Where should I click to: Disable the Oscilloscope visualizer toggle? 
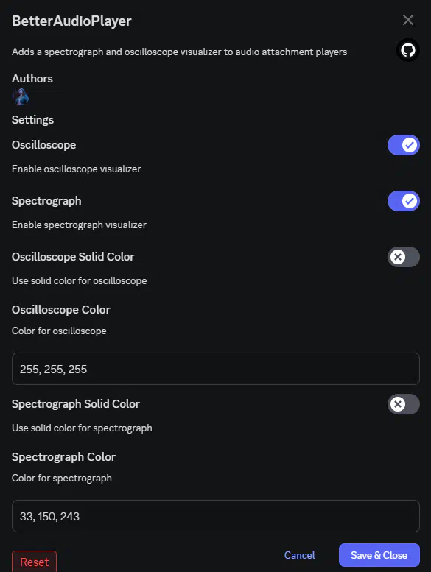(404, 145)
